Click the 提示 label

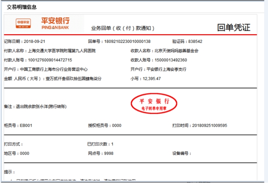9,172
